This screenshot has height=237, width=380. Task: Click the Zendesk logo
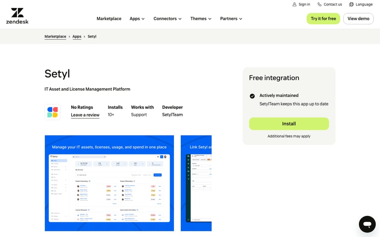(x=17, y=16)
